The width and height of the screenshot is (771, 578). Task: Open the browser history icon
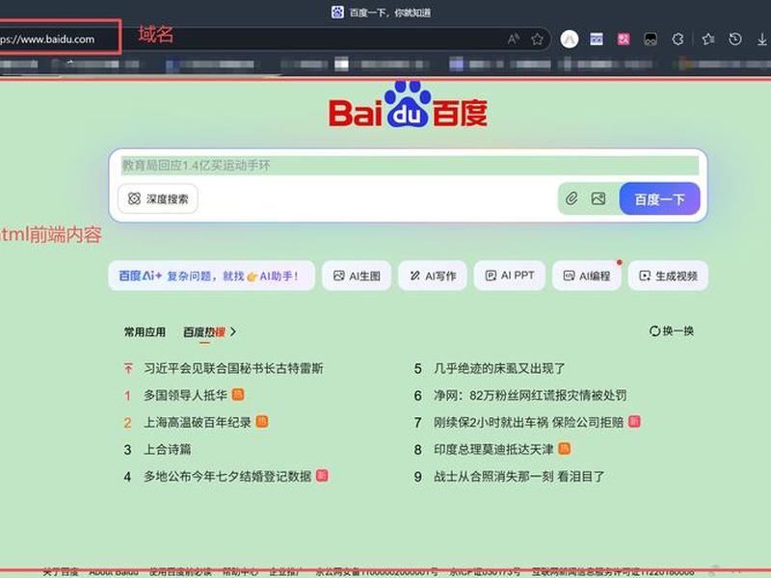[735, 39]
